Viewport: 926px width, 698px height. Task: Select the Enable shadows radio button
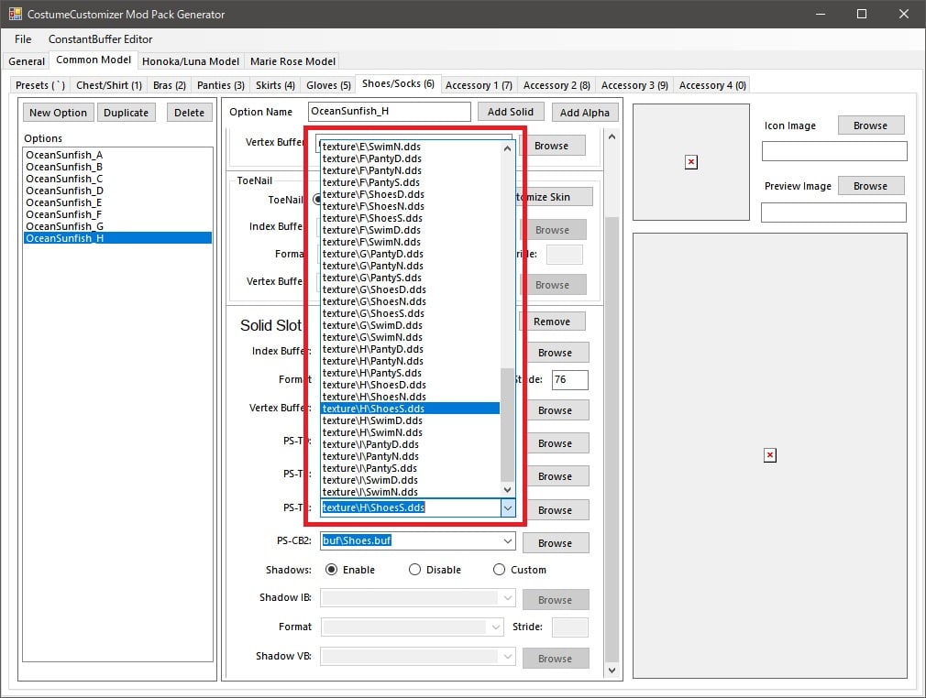[x=331, y=570]
